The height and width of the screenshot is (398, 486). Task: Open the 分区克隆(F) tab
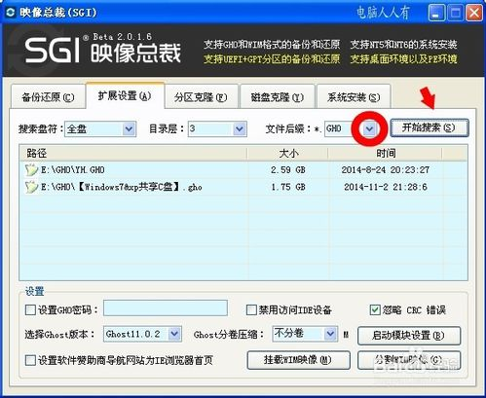click(x=201, y=97)
